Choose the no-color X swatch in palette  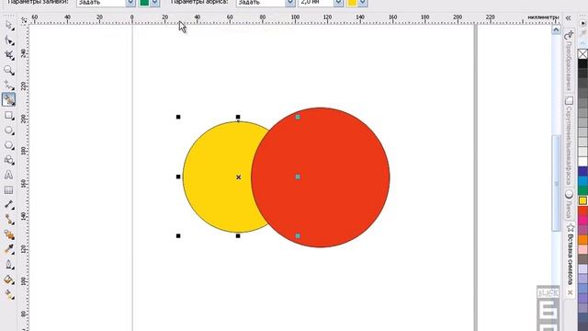pyautogui.click(x=582, y=54)
